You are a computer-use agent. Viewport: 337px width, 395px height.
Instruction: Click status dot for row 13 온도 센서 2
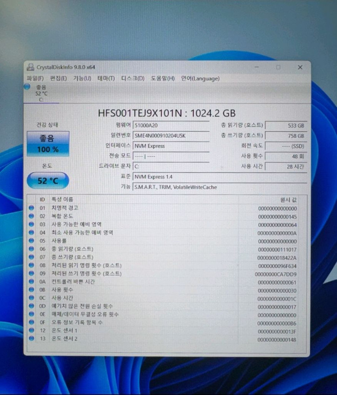coord(31,338)
